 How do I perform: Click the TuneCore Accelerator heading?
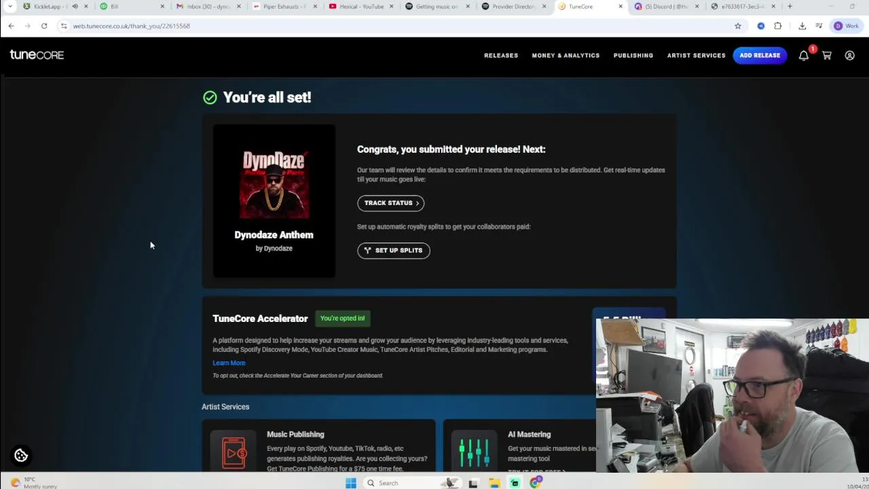tap(260, 319)
